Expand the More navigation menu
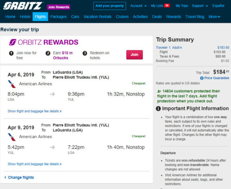 [214, 17]
